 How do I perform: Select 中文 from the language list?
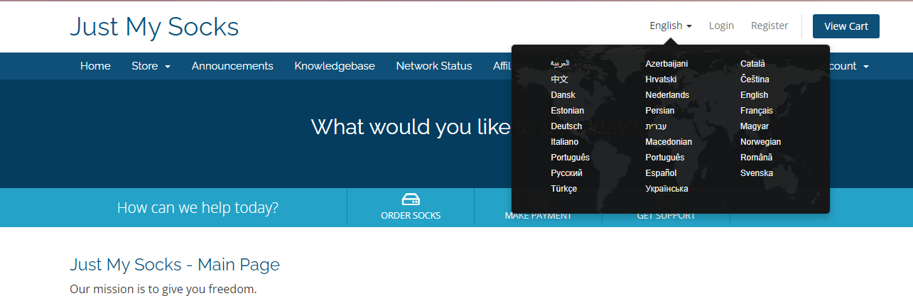(x=559, y=80)
